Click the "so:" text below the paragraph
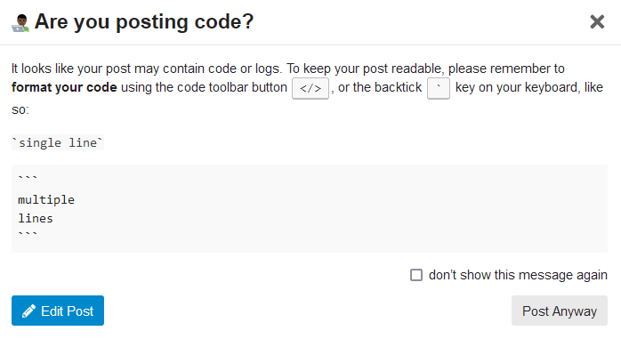621x339 pixels. coord(20,109)
